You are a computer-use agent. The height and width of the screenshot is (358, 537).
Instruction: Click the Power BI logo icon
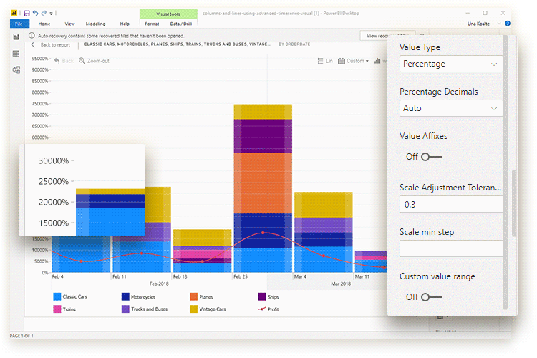(14, 13)
